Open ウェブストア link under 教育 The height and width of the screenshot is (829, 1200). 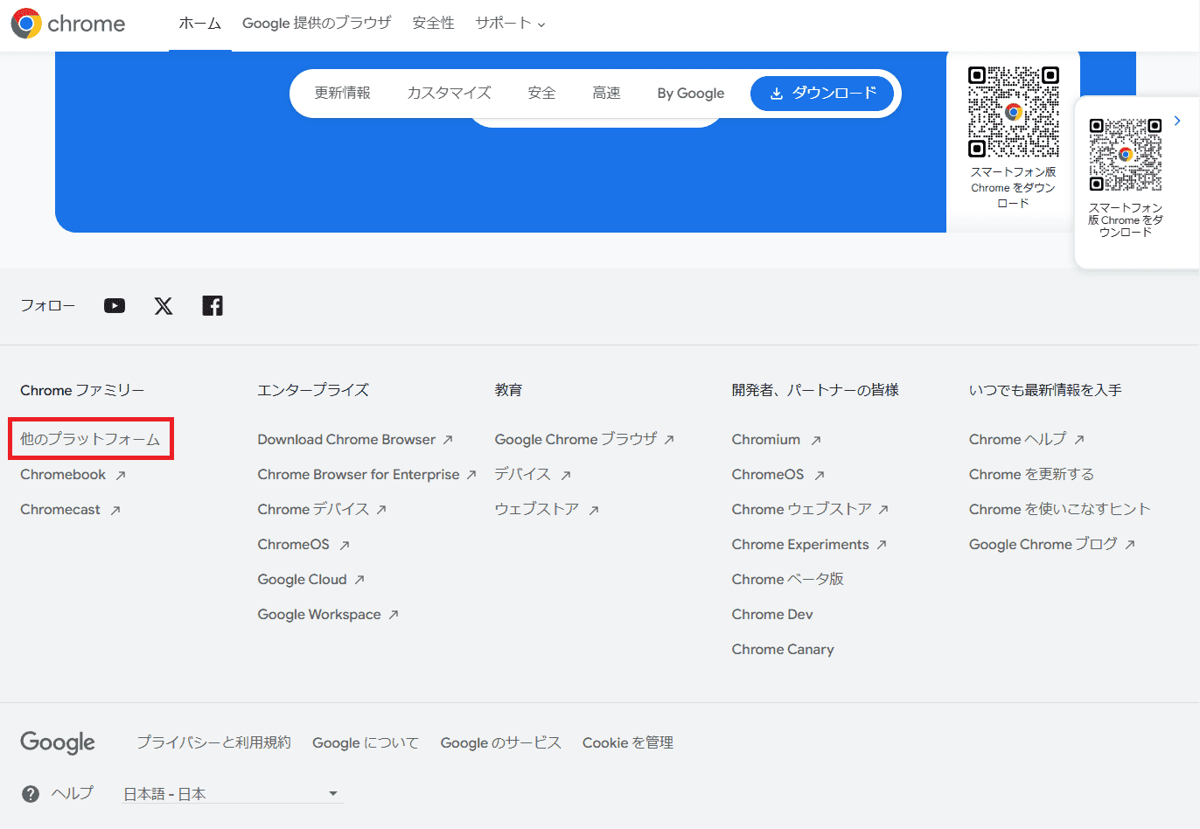[548, 510]
